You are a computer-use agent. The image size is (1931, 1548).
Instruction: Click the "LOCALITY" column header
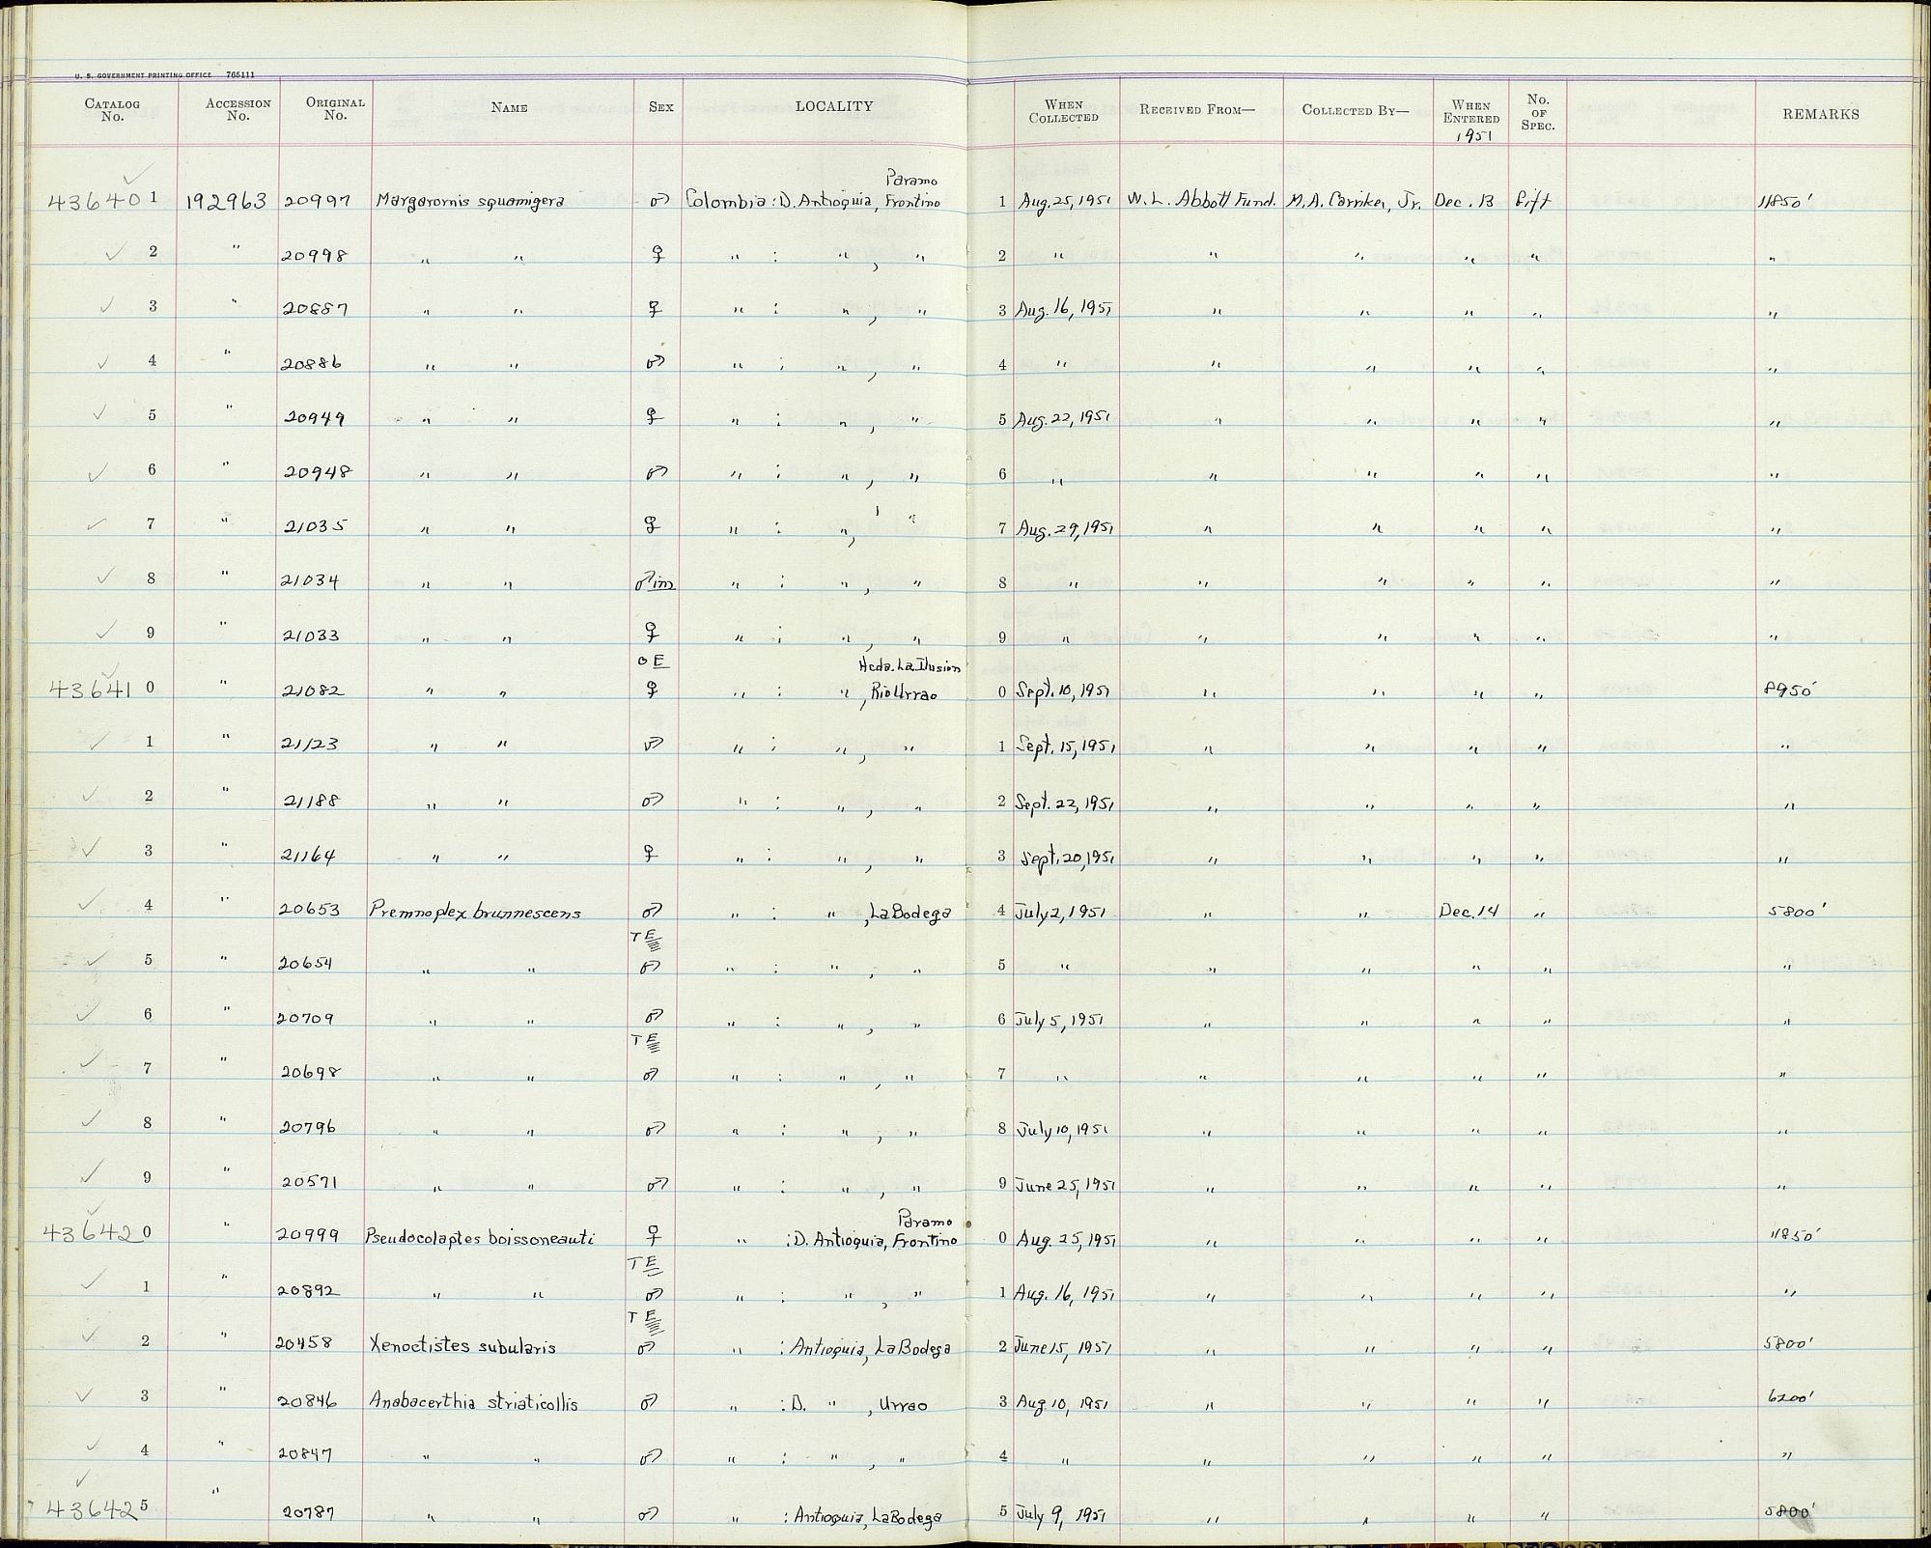(834, 107)
